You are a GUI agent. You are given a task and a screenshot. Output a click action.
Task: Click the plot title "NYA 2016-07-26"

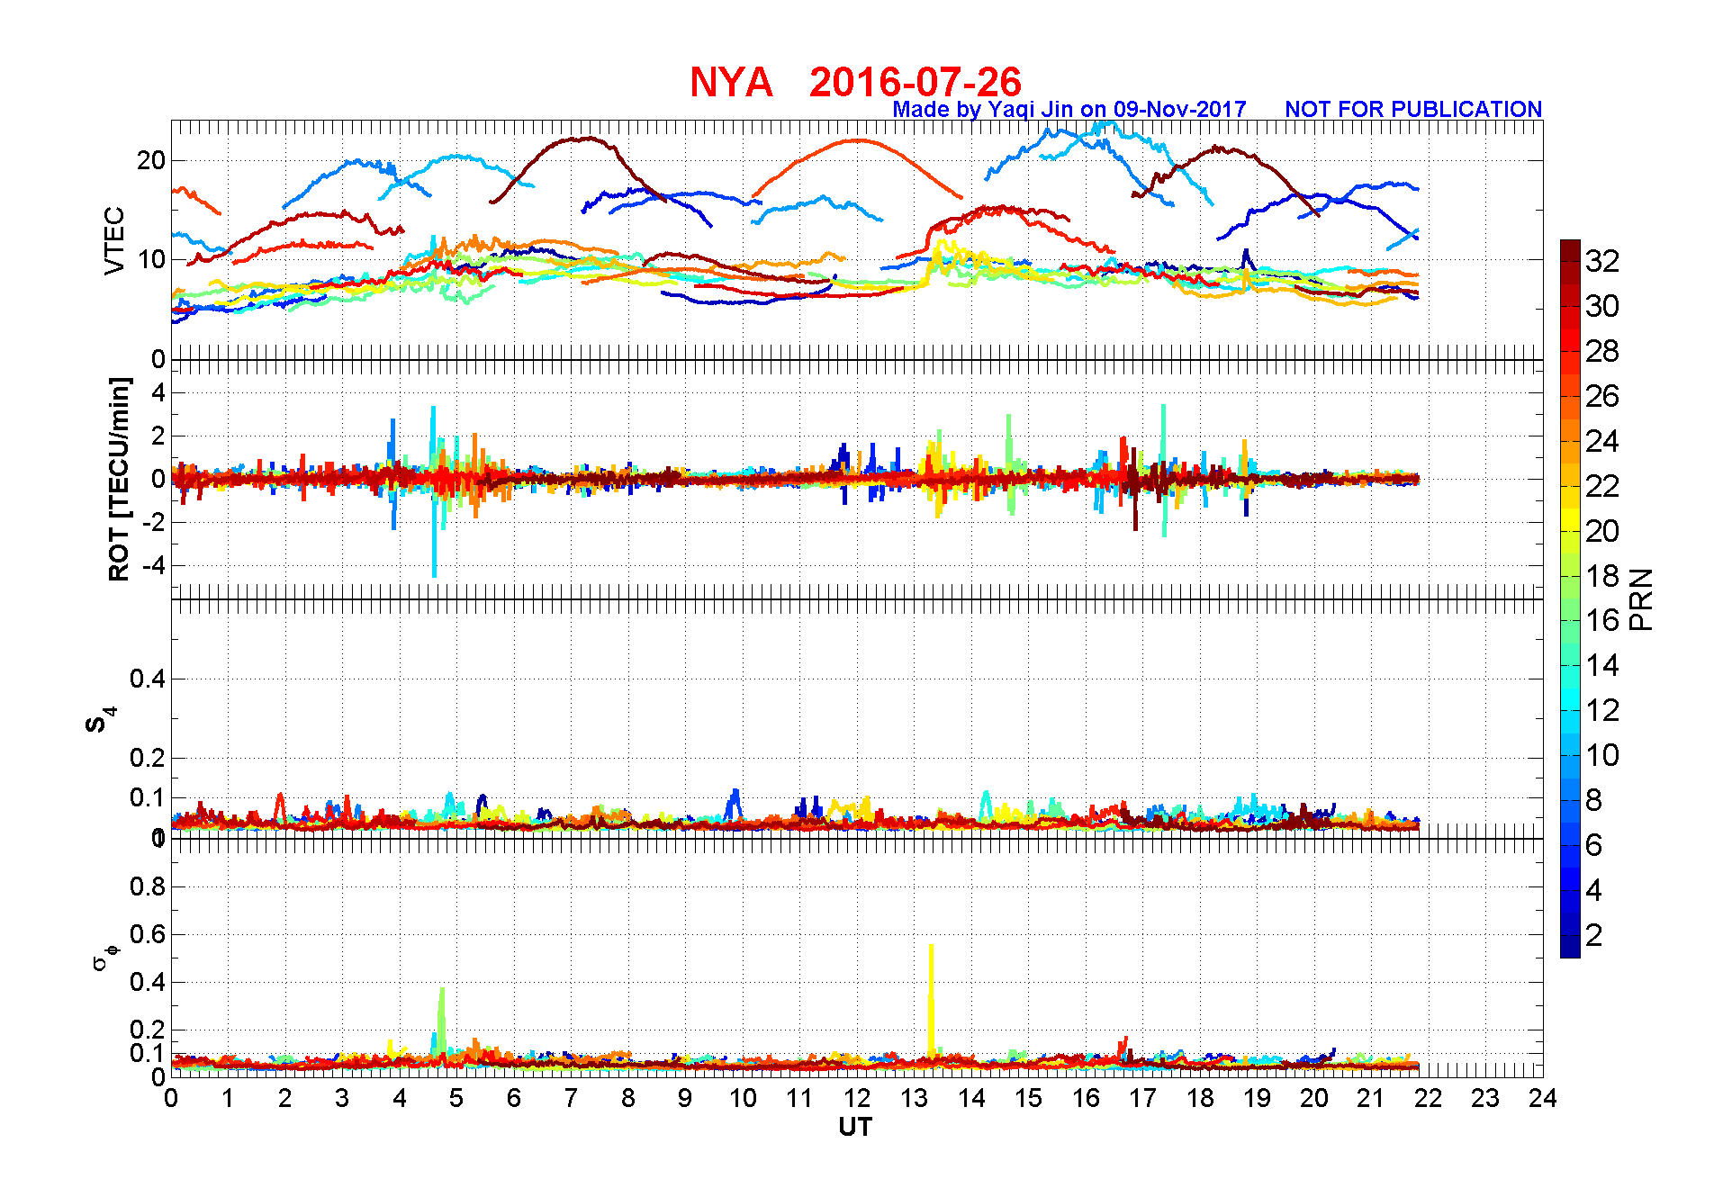pyautogui.click(x=855, y=83)
